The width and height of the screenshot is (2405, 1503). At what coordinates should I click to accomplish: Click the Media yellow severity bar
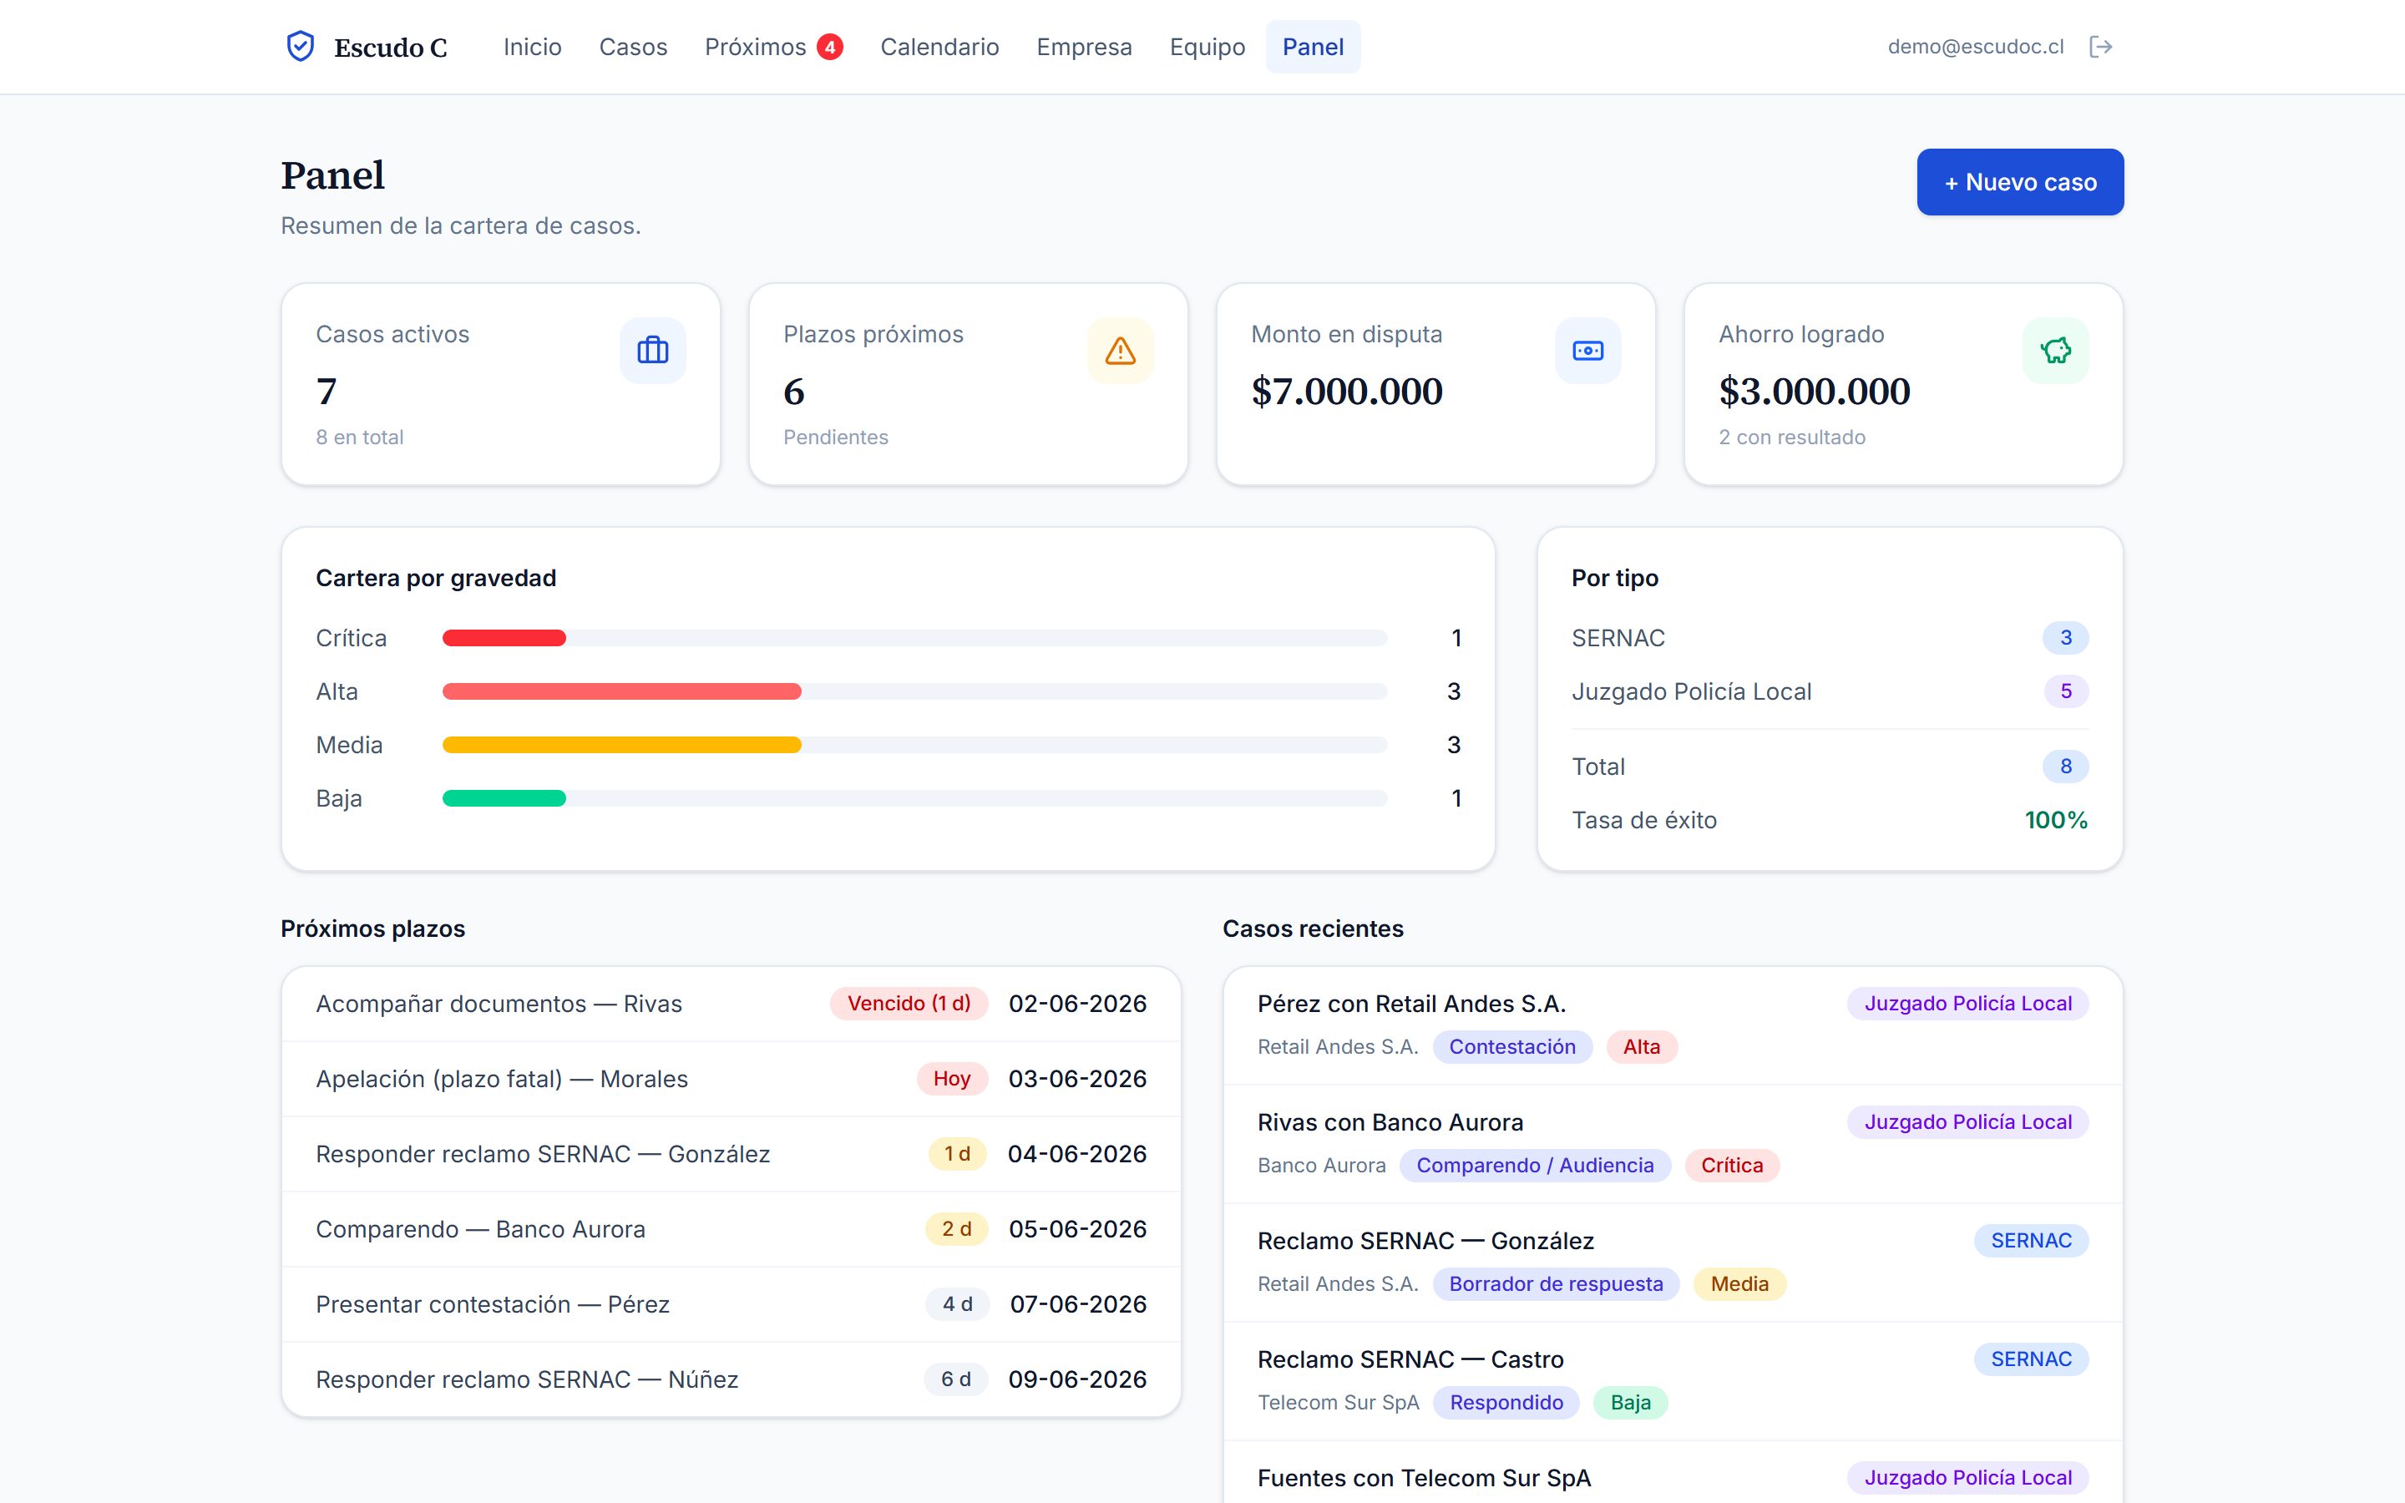tap(622, 746)
